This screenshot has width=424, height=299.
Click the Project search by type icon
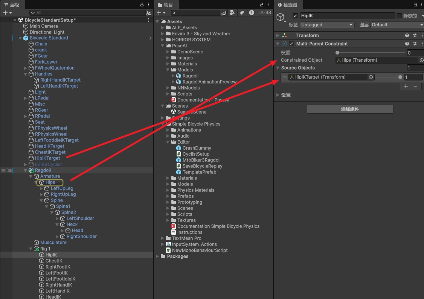tap(232, 13)
